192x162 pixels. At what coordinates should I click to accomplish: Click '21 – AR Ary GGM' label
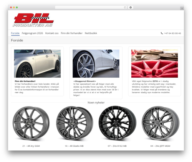31,146
